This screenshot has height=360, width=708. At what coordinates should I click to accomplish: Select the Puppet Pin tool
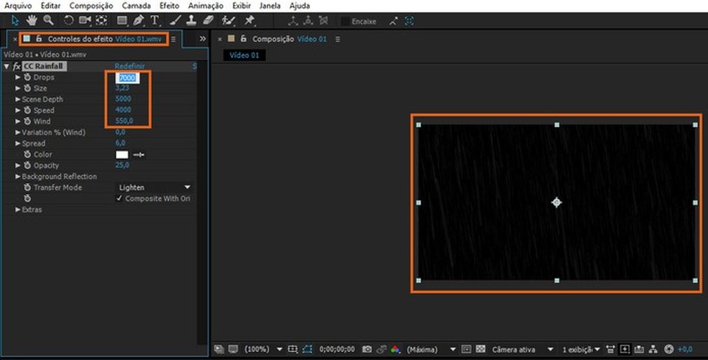click(x=250, y=21)
